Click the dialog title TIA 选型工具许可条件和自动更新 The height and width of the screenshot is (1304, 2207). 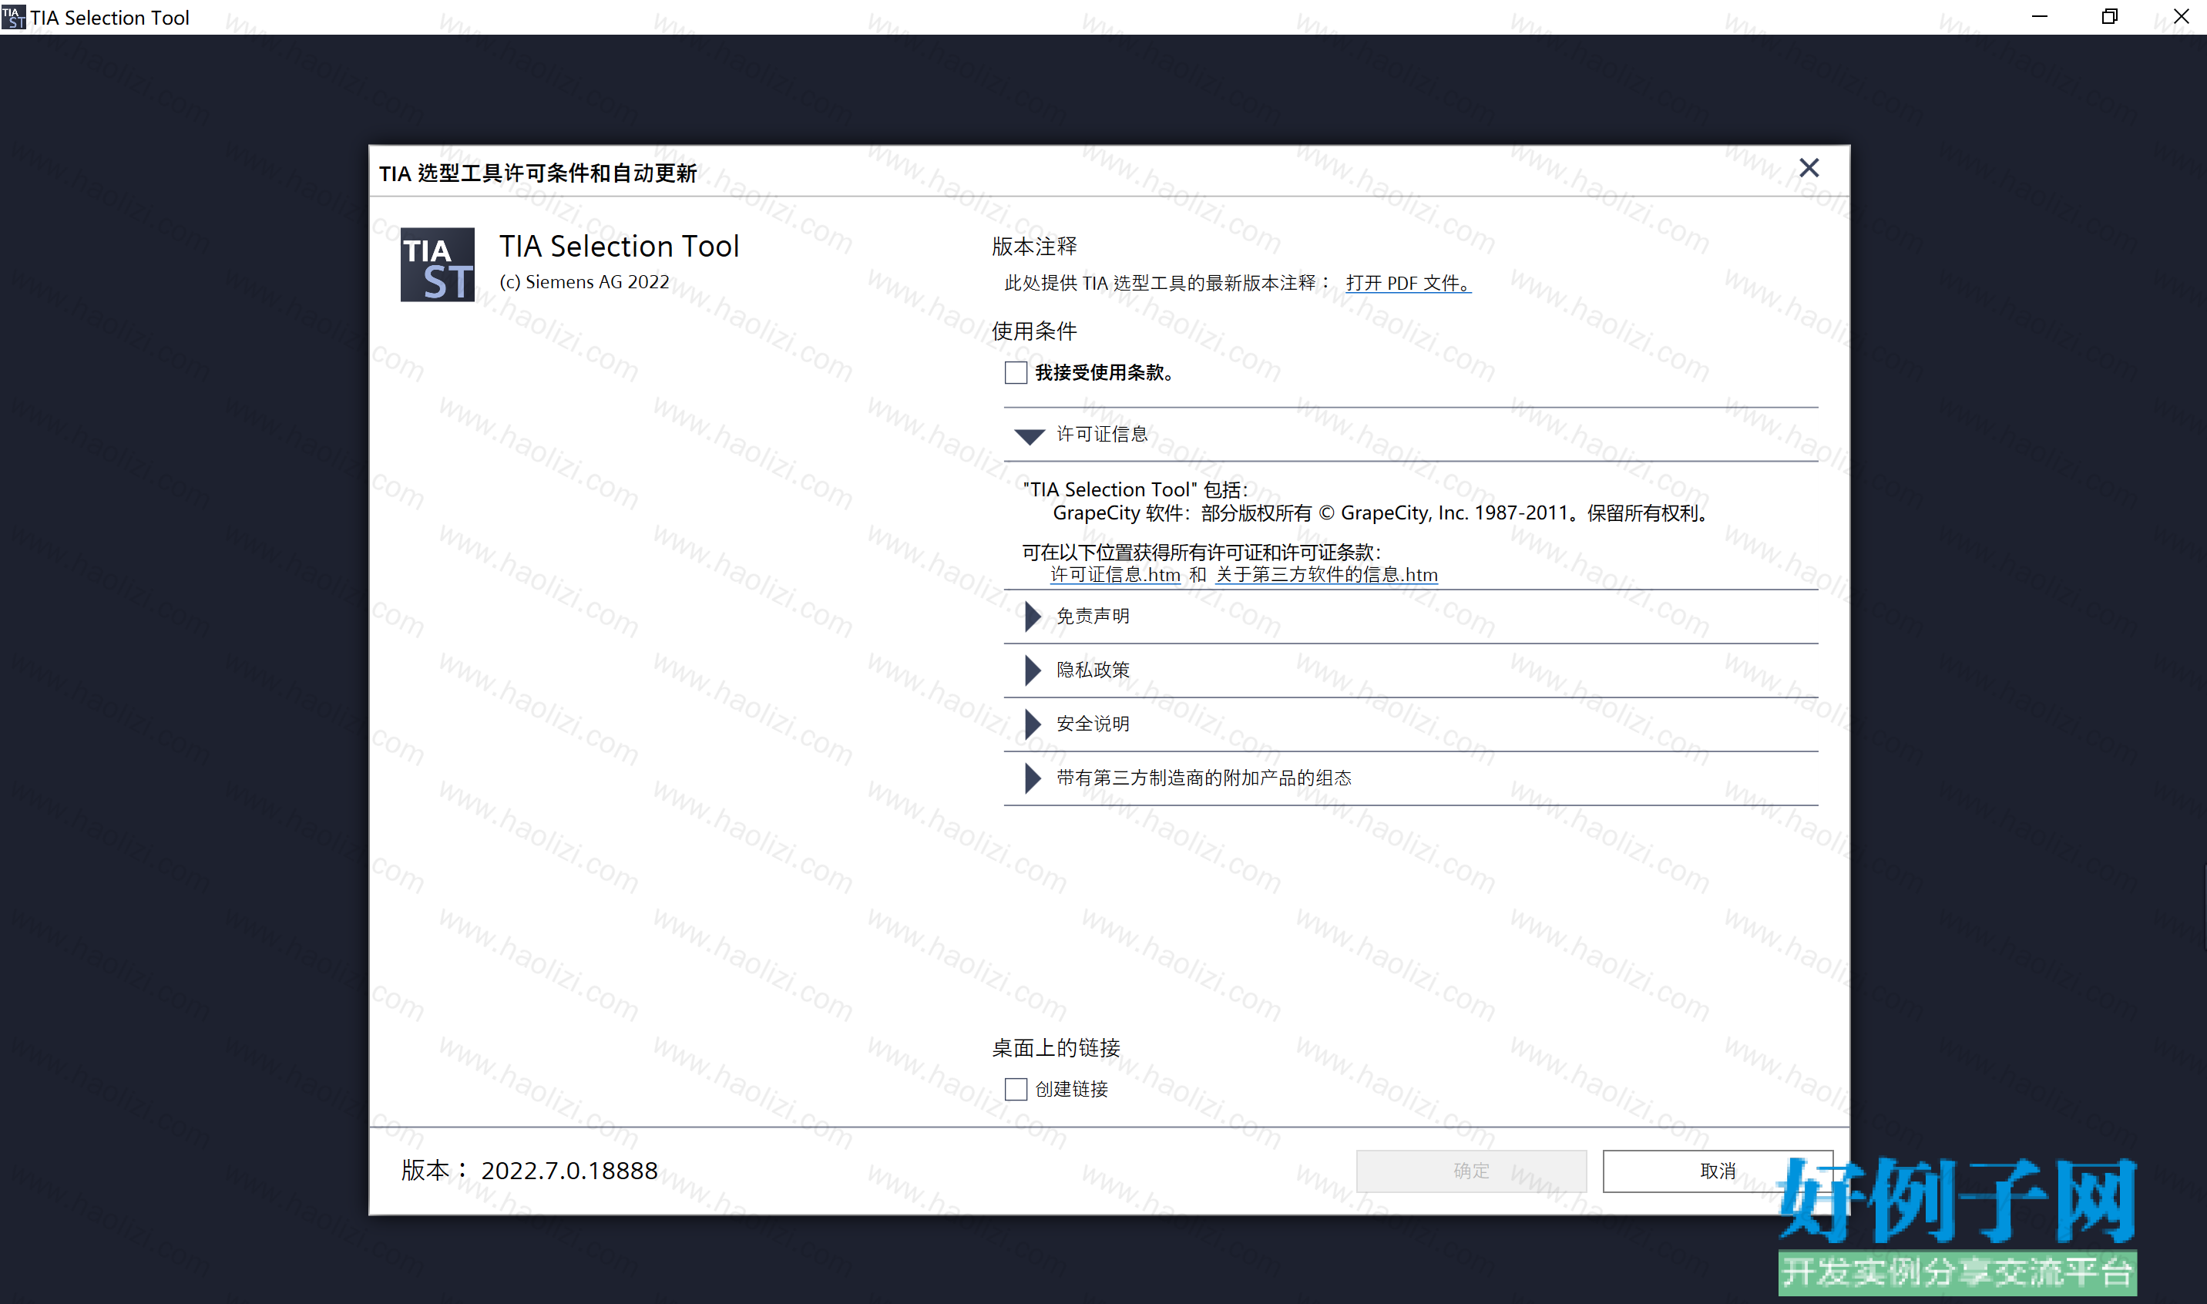pyautogui.click(x=538, y=173)
